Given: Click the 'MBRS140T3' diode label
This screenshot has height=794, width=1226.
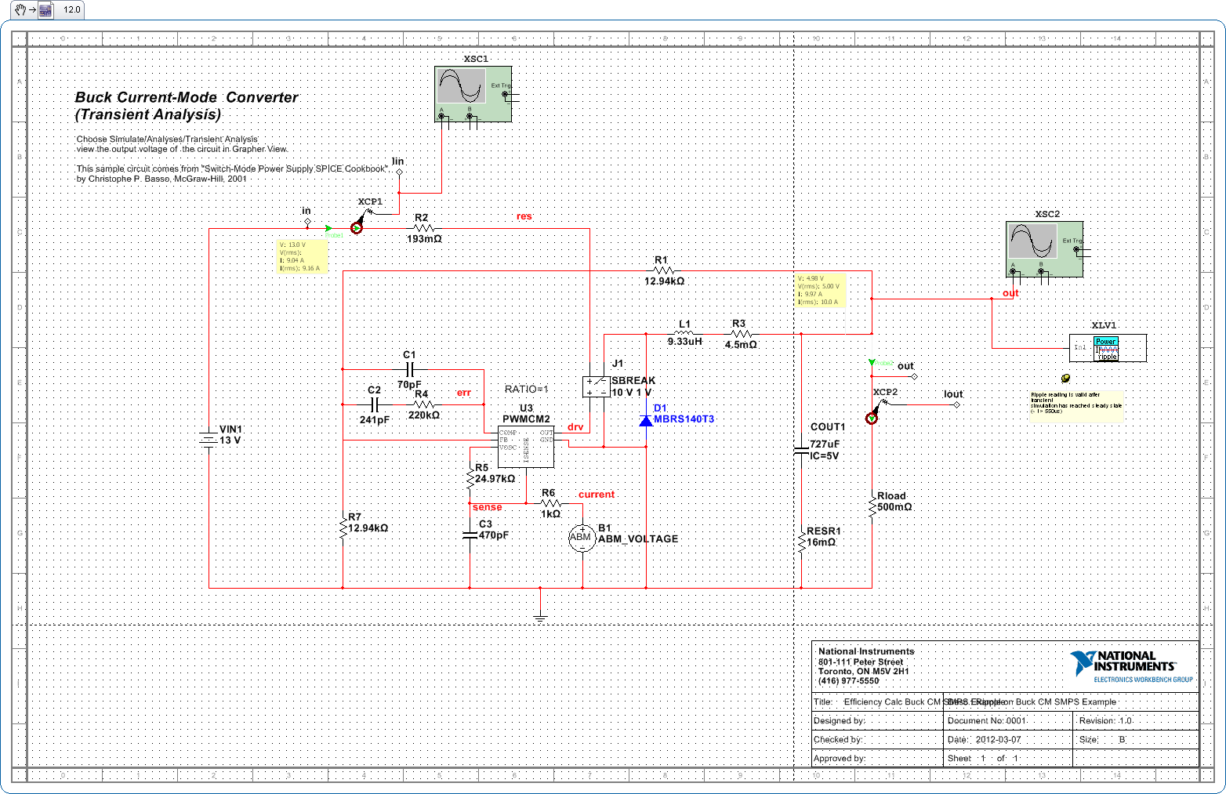Looking at the screenshot, I should click(684, 419).
